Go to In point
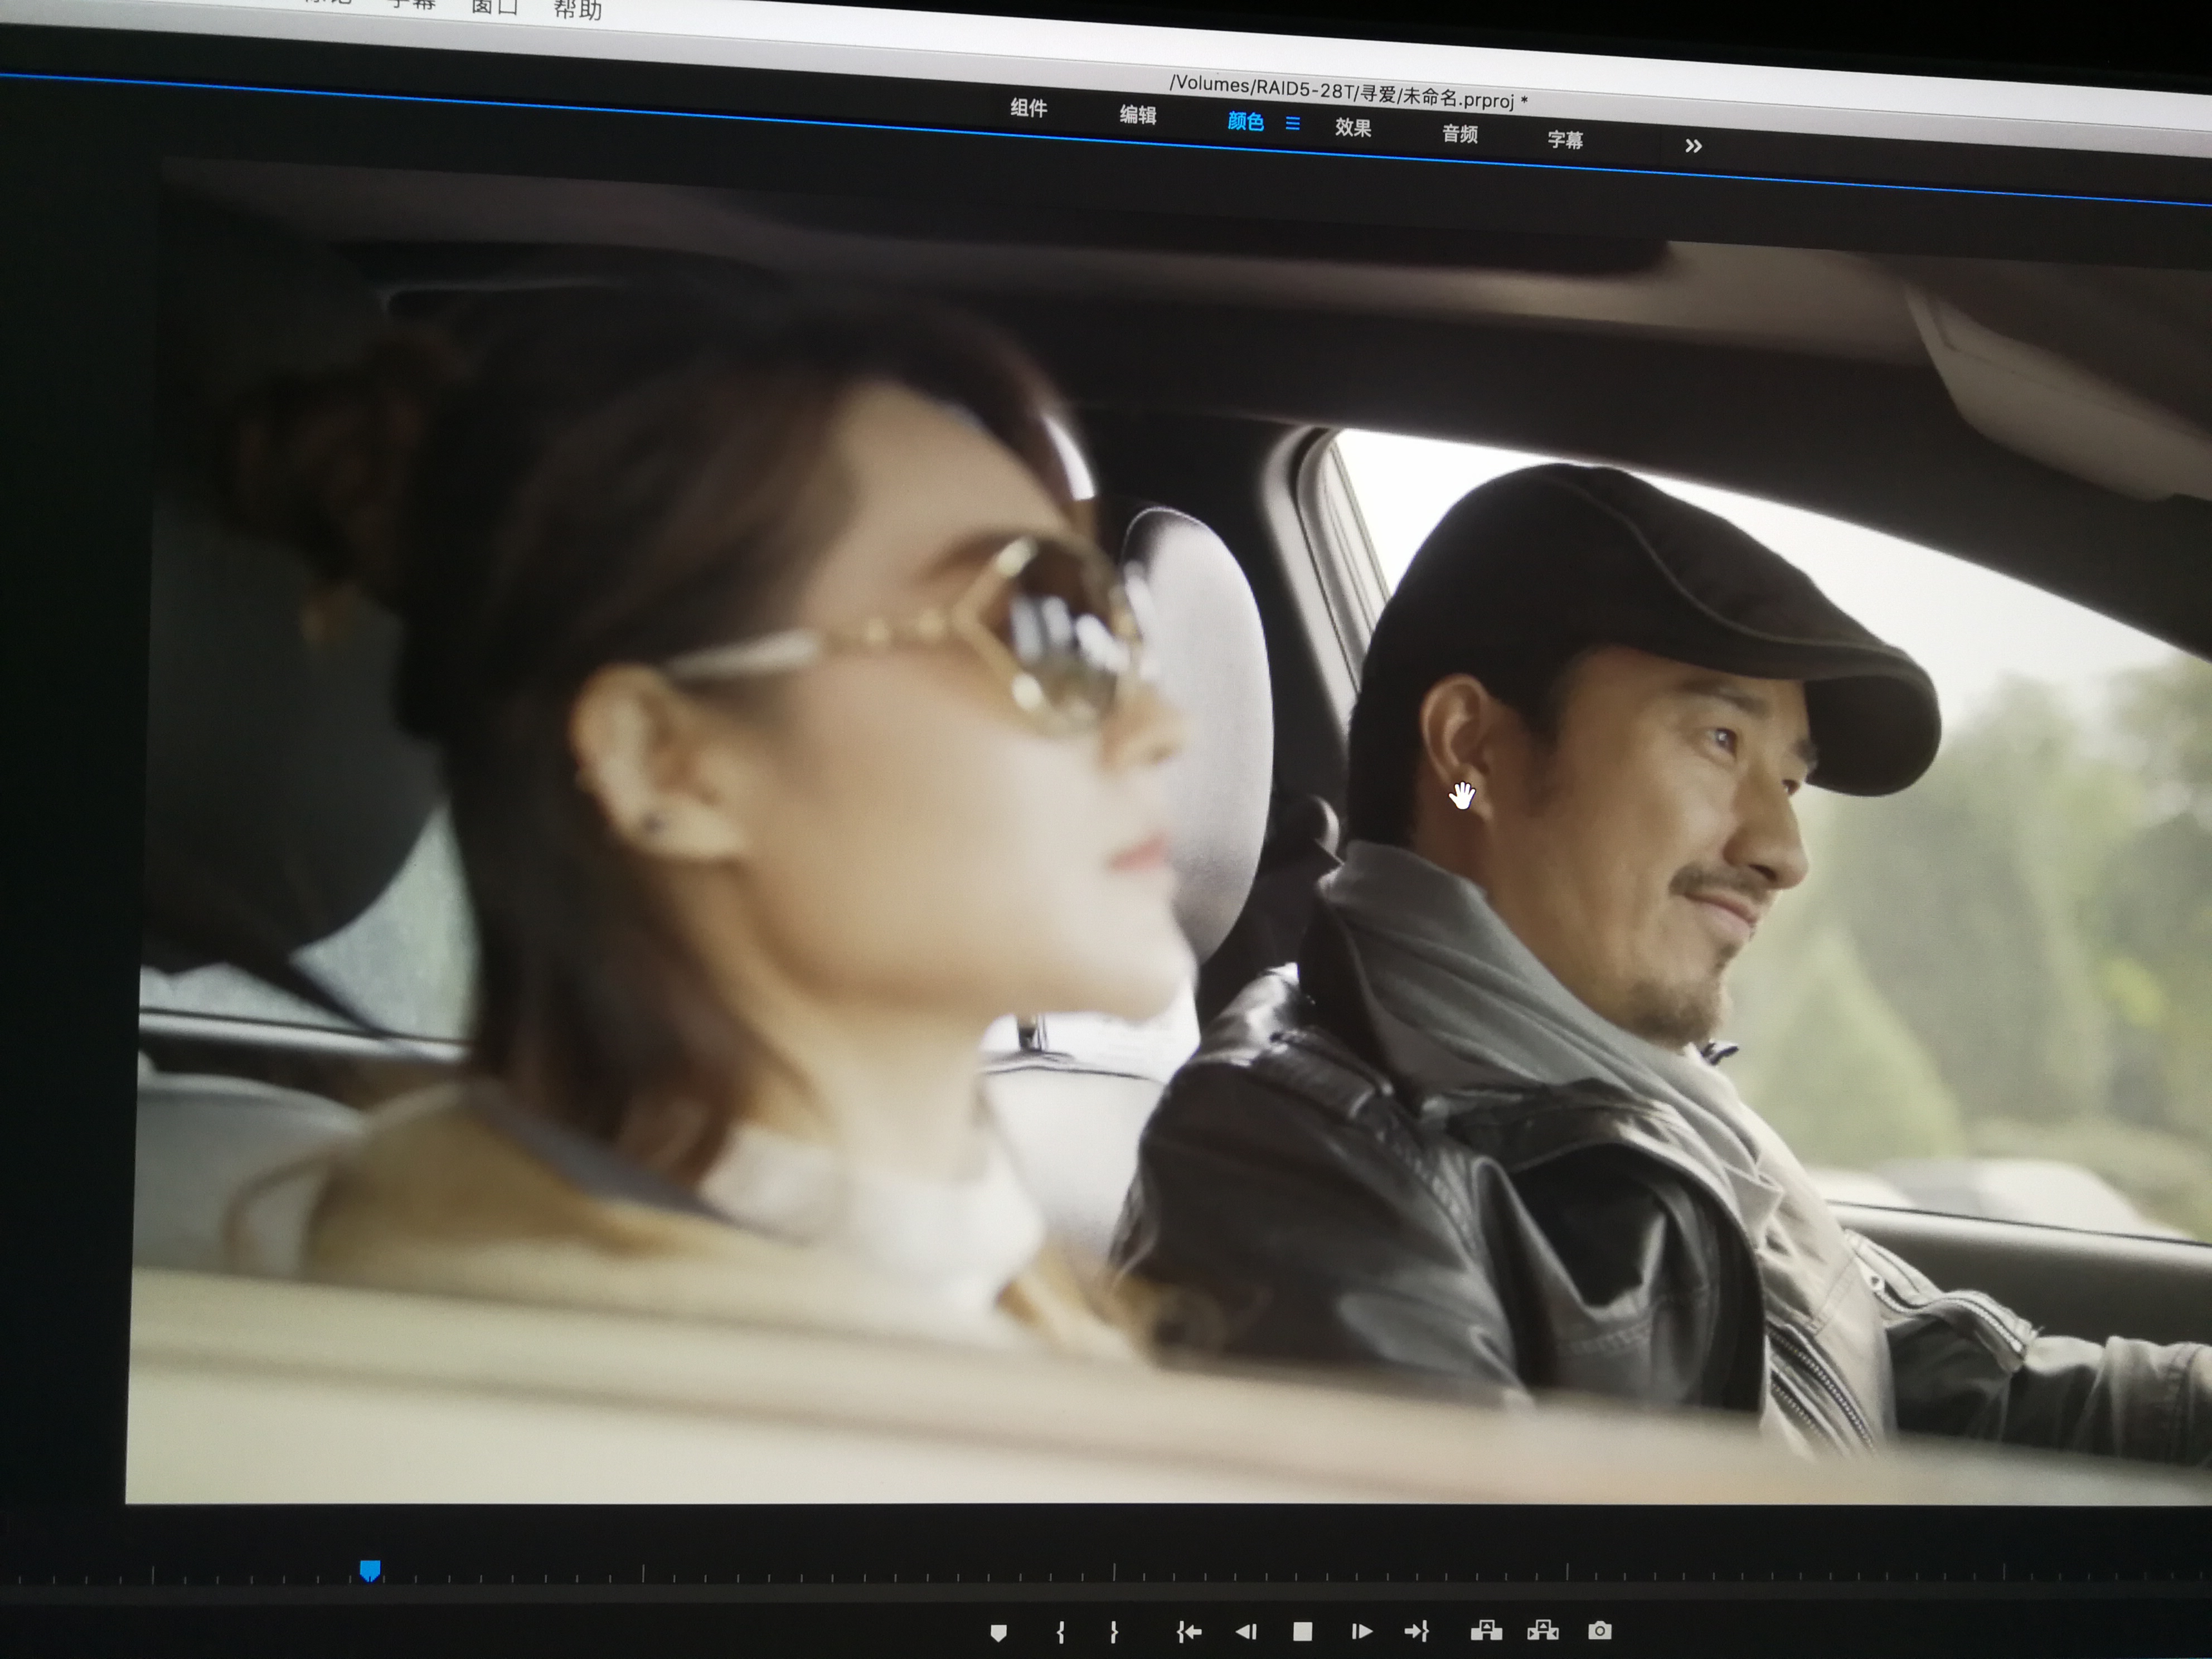Viewport: 2212px width, 1659px height. point(1188,1633)
